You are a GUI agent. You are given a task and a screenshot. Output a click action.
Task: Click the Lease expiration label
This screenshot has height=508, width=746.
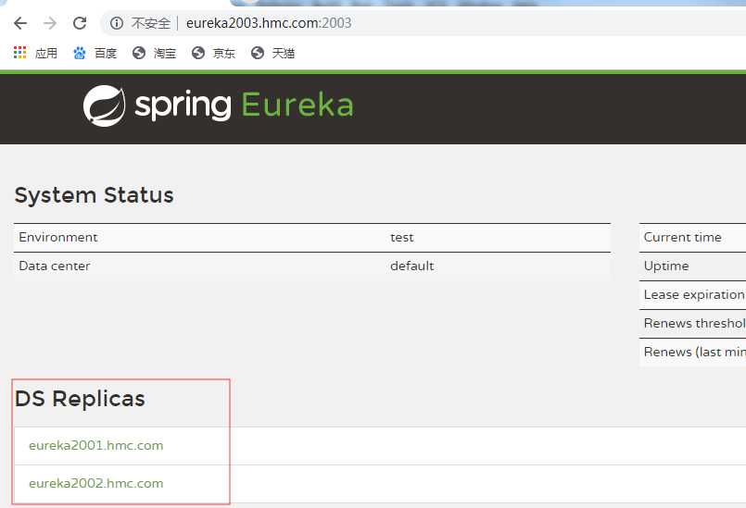tap(695, 294)
